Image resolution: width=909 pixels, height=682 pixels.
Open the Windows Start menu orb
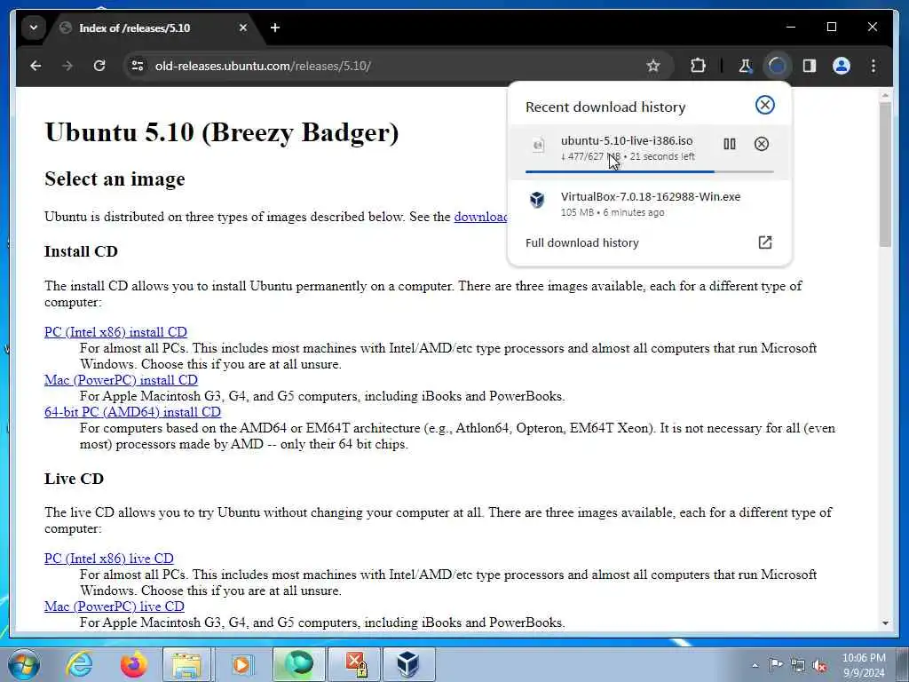coord(23,664)
